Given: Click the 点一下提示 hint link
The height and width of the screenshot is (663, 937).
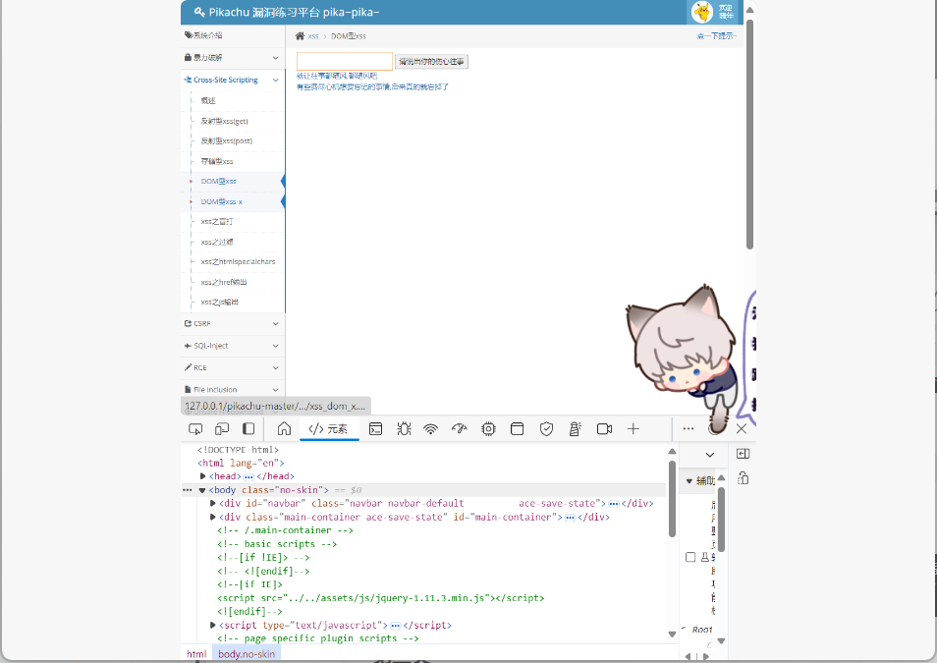Looking at the screenshot, I should 716,36.
